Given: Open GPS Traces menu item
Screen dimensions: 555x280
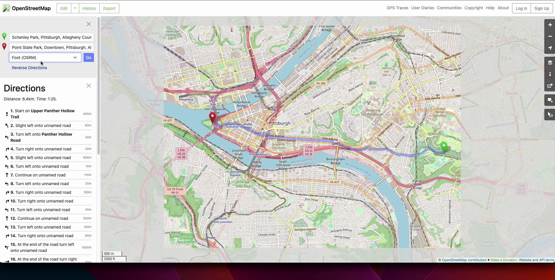Looking at the screenshot, I should 397,8.
